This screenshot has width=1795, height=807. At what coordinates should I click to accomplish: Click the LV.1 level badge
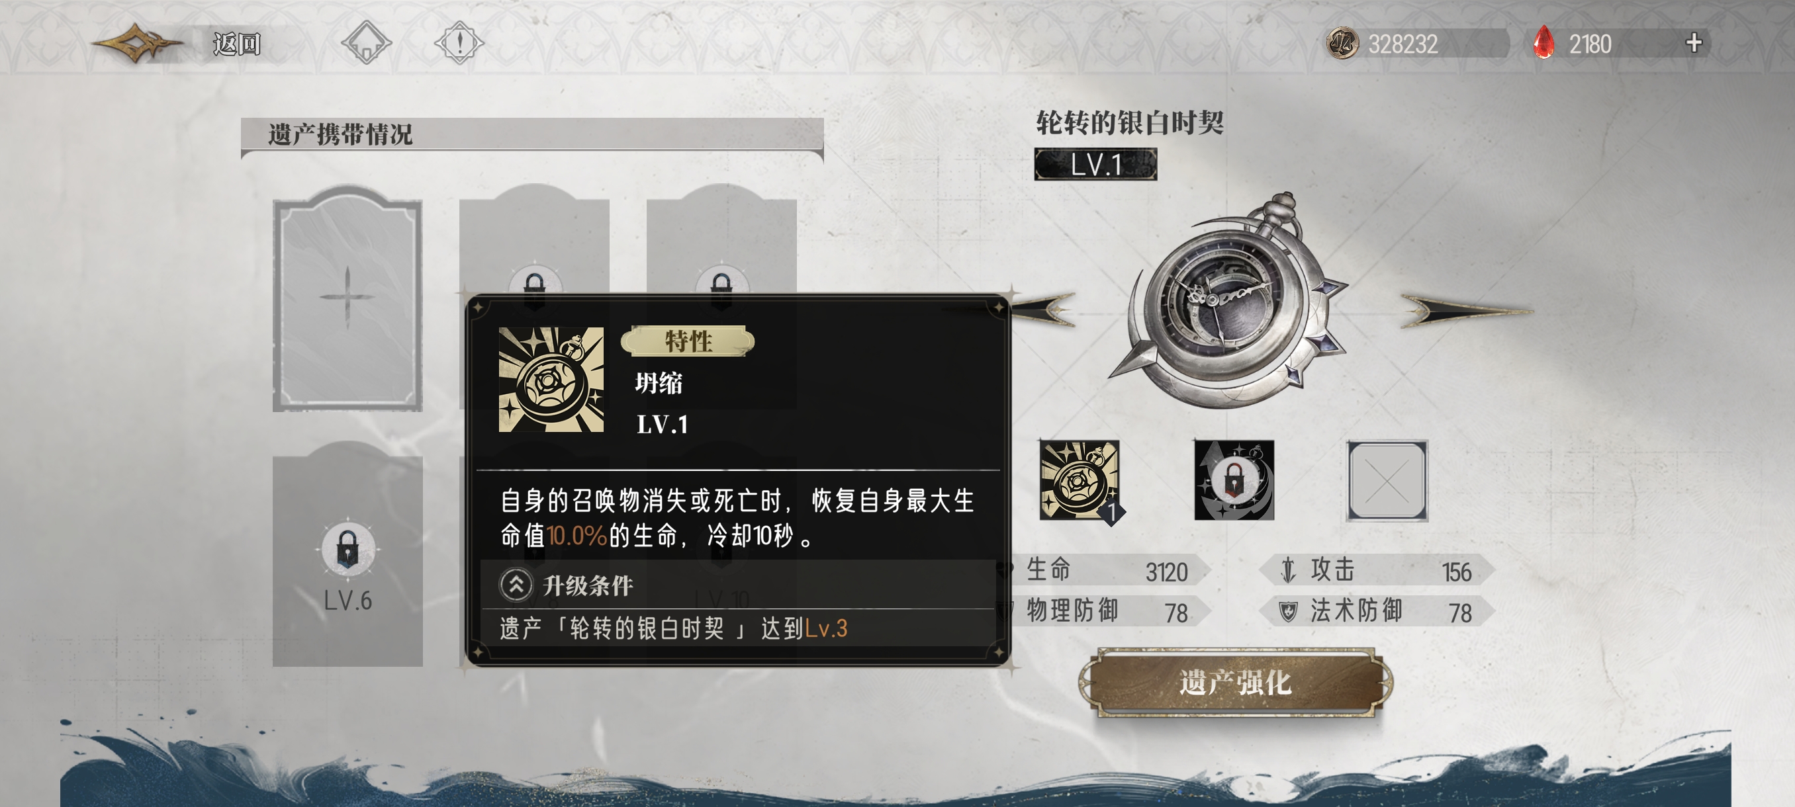[1095, 164]
